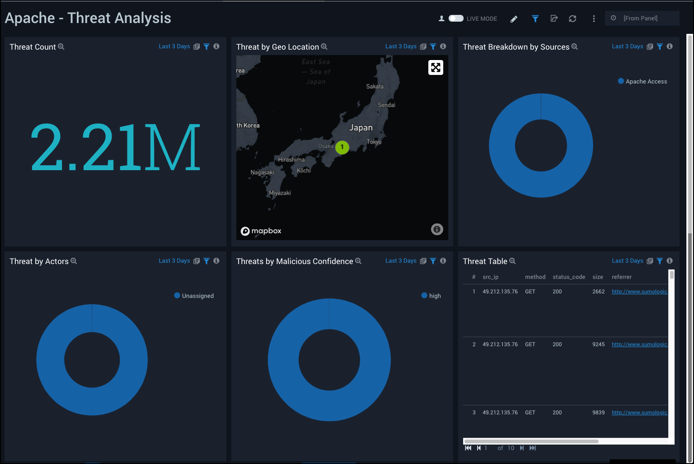Image resolution: width=694 pixels, height=464 pixels.
Task: Click the map info attribution icon
Action: [437, 229]
